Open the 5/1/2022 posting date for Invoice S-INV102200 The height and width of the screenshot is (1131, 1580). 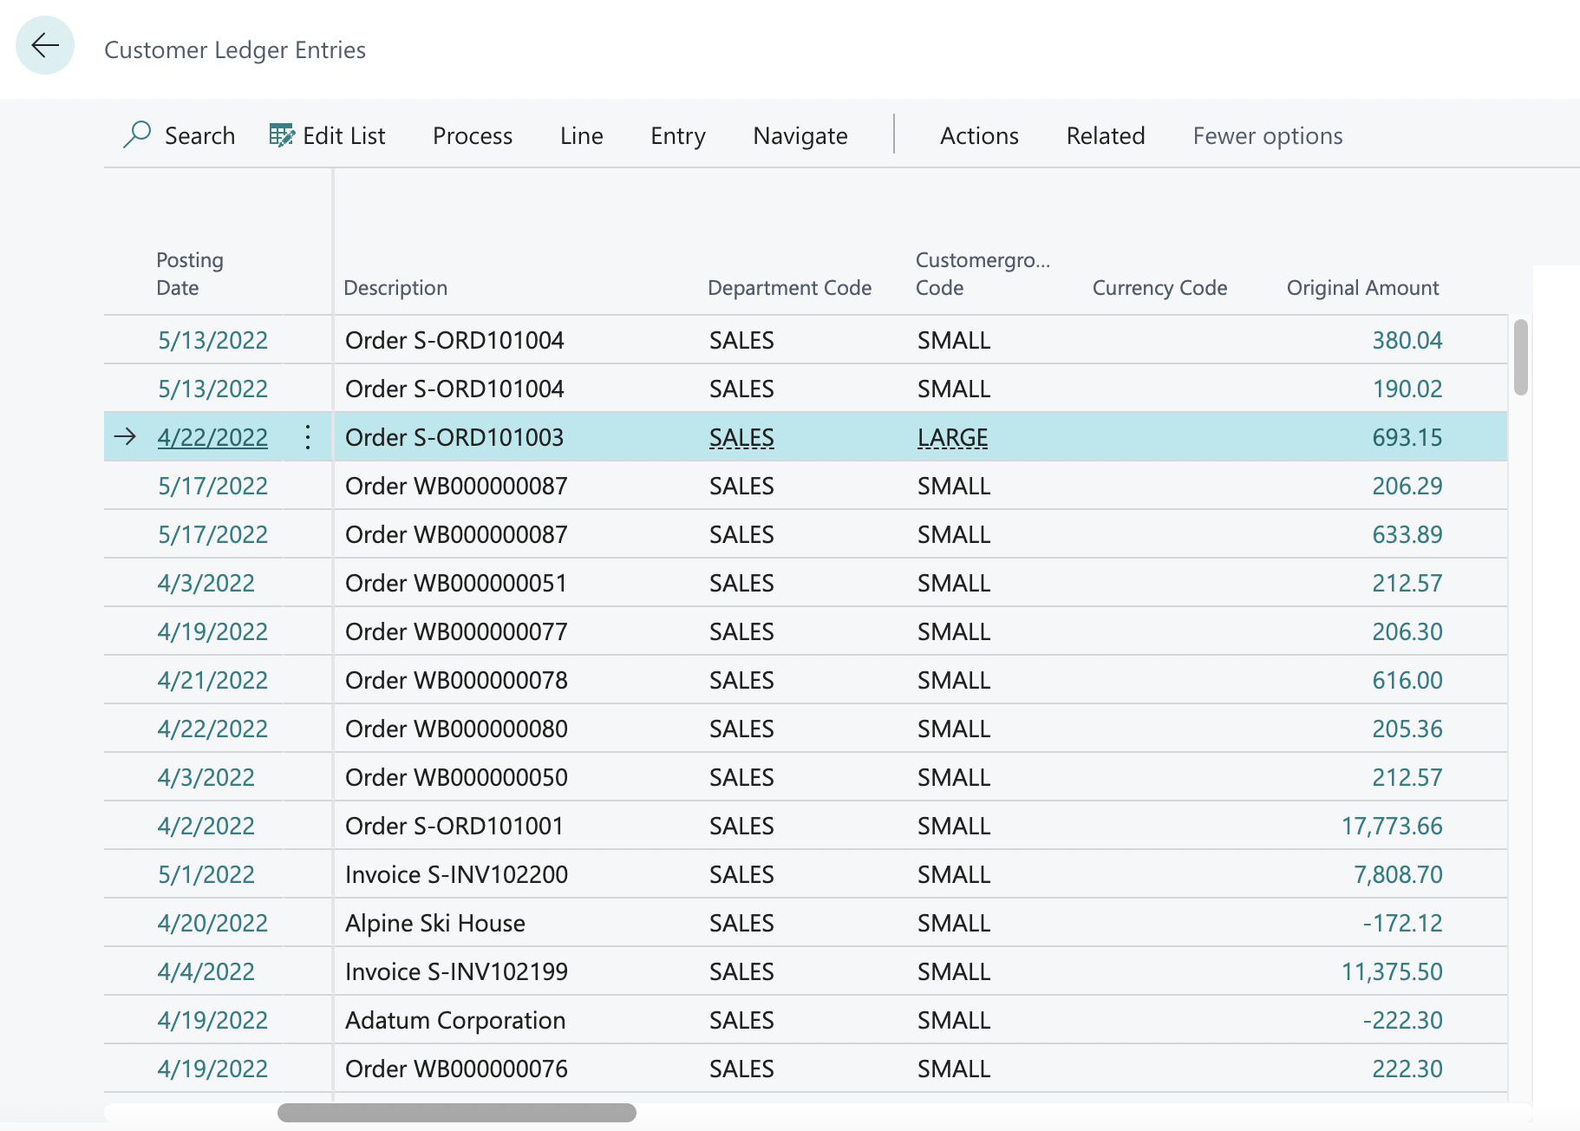coord(206,874)
